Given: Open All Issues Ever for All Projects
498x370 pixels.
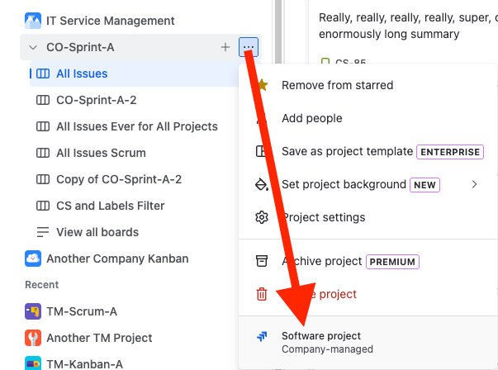Looking at the screenshot, I should click(136, 126).
